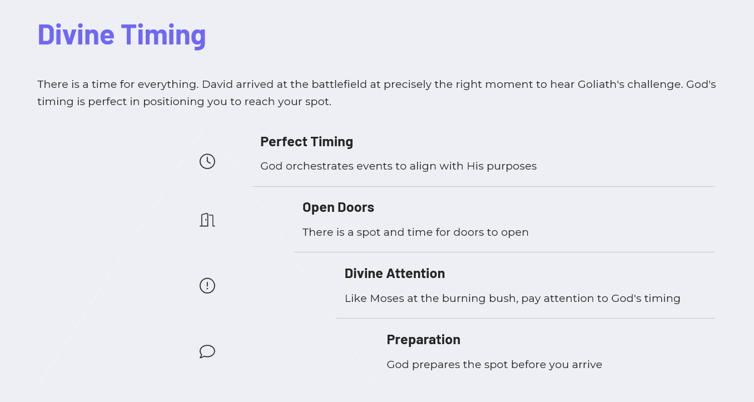Select the Moses burning bush sentence
Viewport: 754px width, 402px height.
[x=512, y=299]
